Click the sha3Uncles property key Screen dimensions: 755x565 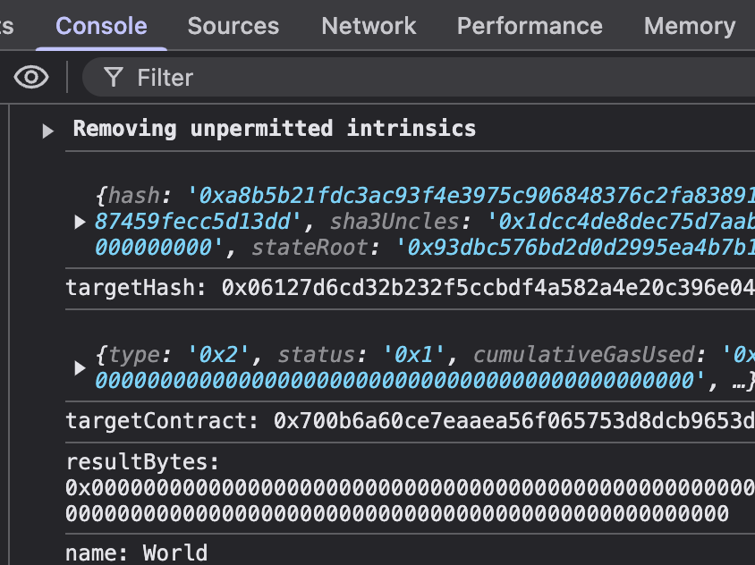(x=394, y=222)
